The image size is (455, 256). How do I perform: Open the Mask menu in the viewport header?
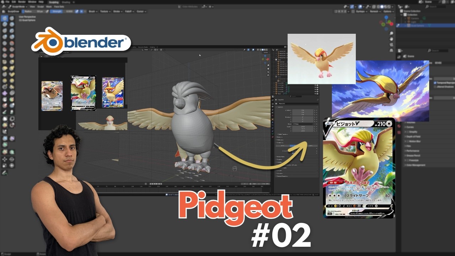(x=49, y=6)
